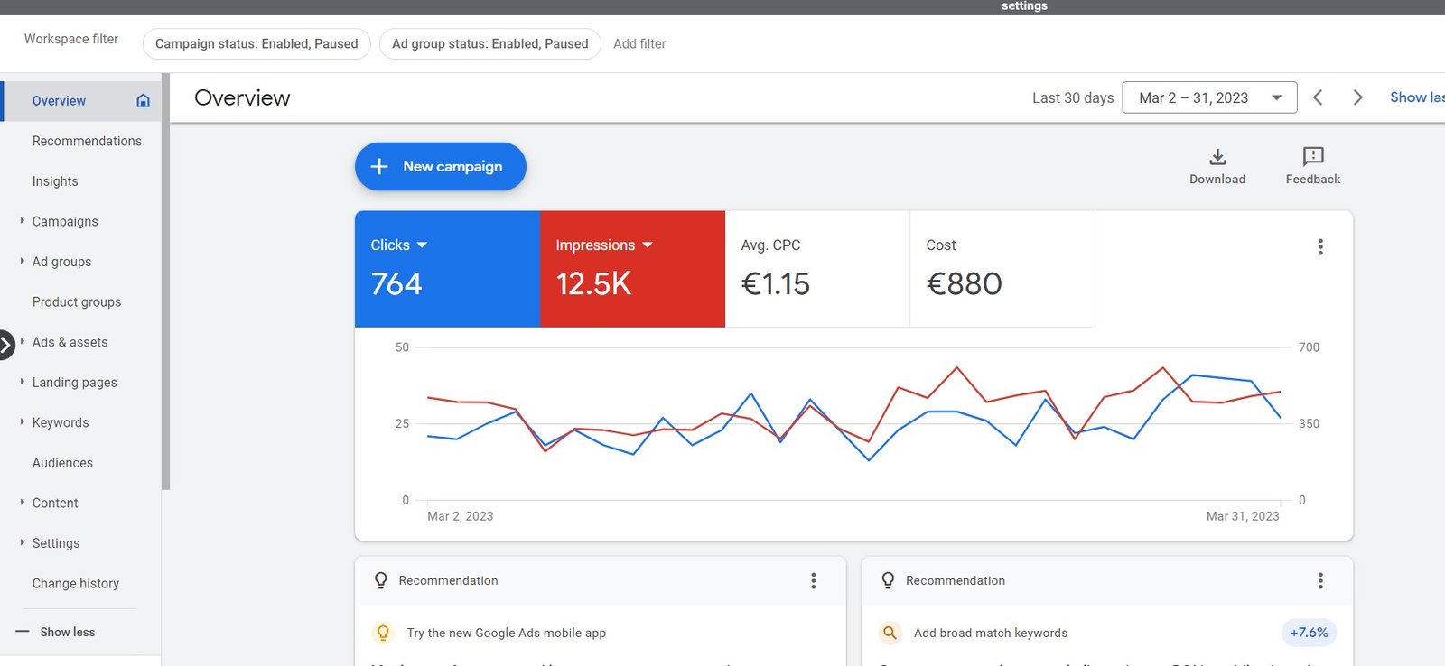Click the Show last link
The height and width of the screenshot is (666, 1445).
click(1417, 97)
